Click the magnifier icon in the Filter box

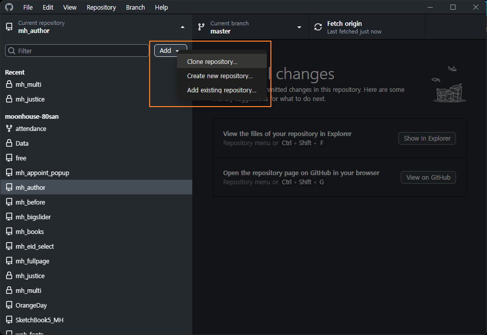[x=12, y=51]
